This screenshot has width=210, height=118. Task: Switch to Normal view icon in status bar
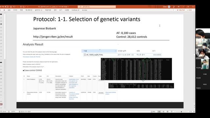click(x=159, y=111)
